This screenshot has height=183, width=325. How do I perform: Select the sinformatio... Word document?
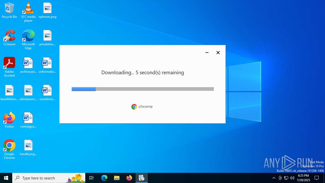tap(47, 65)
